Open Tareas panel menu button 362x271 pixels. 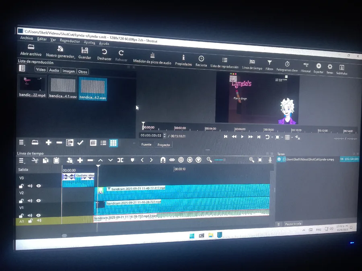pos(279,224)
